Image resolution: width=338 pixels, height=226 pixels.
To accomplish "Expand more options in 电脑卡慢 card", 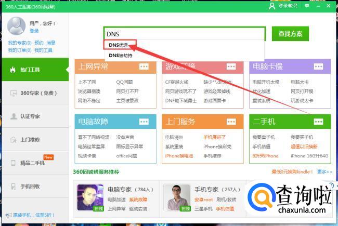I will coord(318,67).
